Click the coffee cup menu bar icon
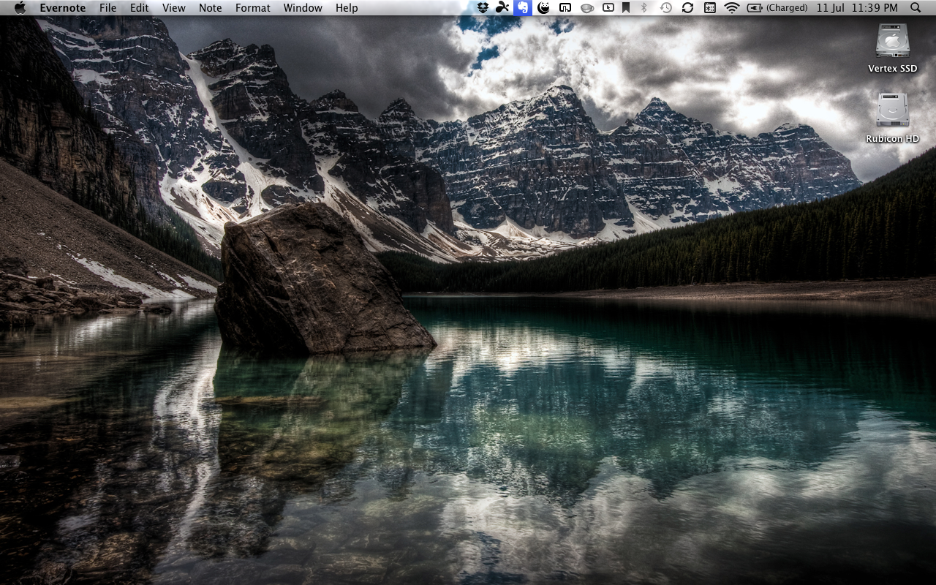Screen dimensions: 936x585 [586, 8]
